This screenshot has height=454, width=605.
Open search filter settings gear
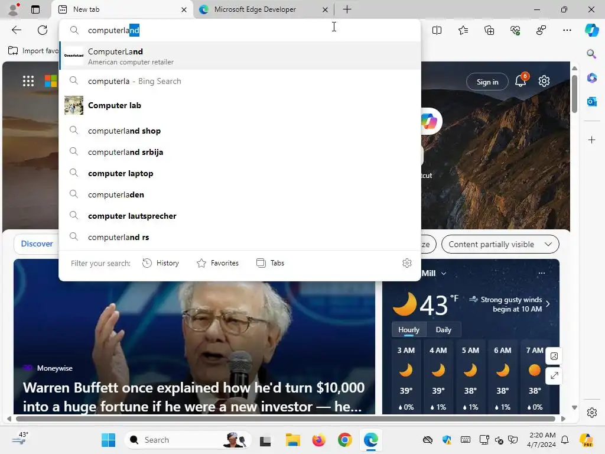click(407, 263)
